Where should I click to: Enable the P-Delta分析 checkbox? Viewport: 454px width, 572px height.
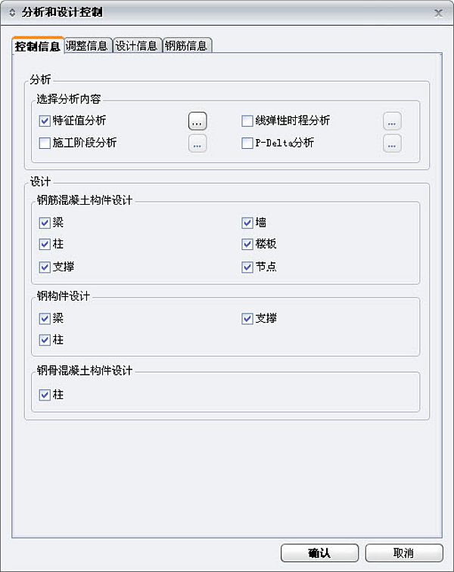(x=247, y=143)
